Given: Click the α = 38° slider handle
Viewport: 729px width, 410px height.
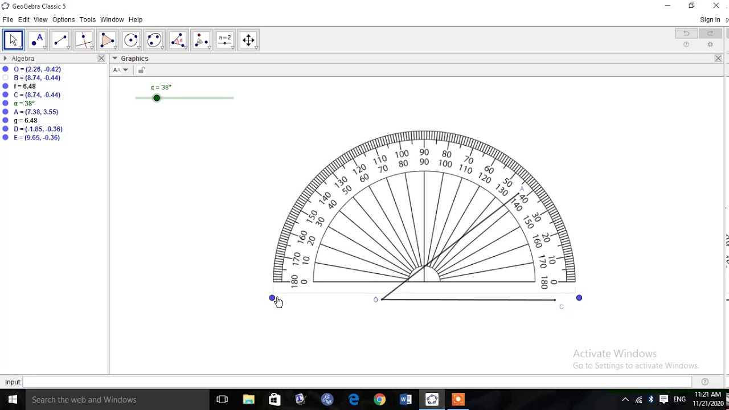Looking at the screenshot, I should click(157, 98).
